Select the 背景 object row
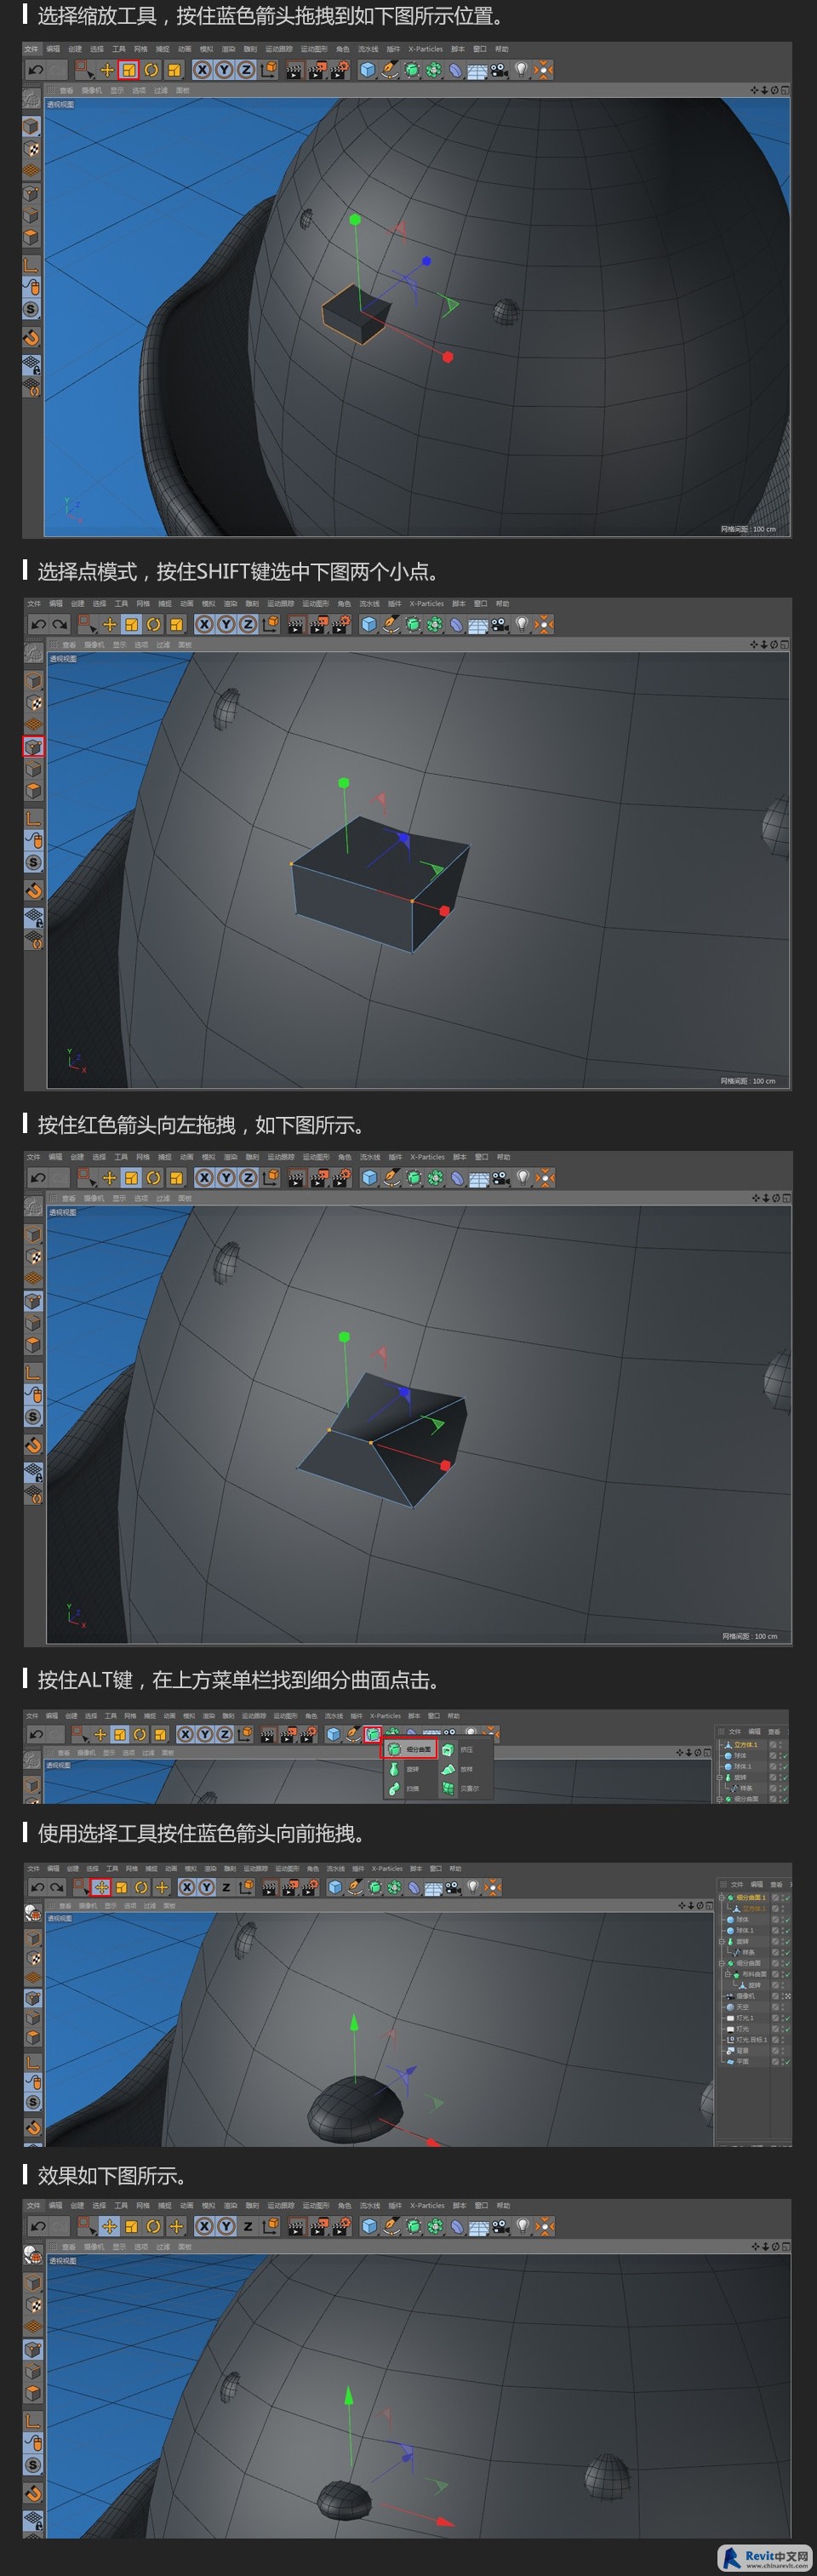 741,2050
